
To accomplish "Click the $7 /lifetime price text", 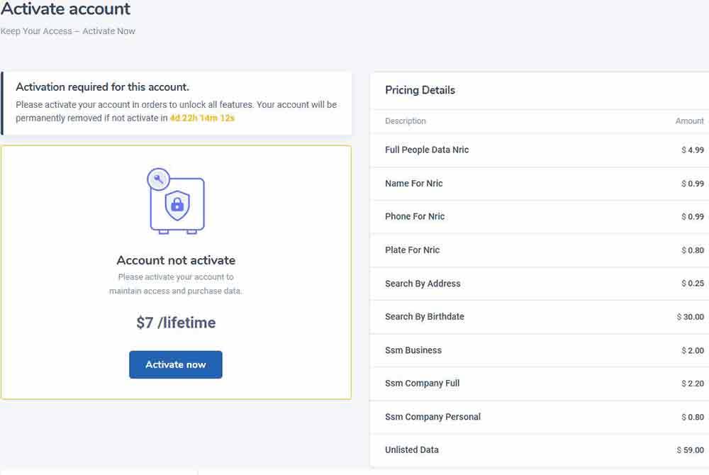I will tap(176, 323).
